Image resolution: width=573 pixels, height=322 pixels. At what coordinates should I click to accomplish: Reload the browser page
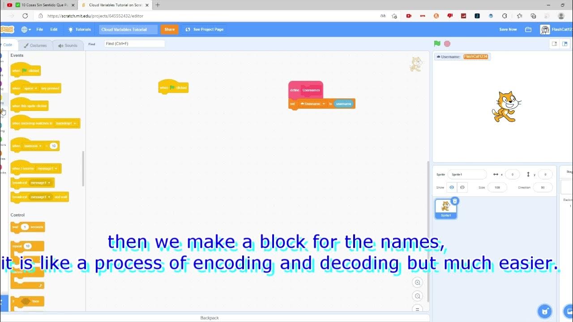[25, 16]
